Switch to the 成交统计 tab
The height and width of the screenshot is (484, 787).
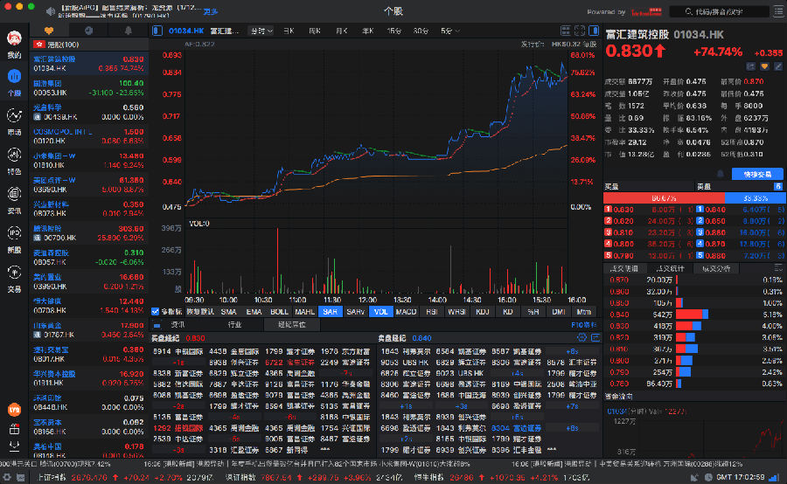(670, 268)
